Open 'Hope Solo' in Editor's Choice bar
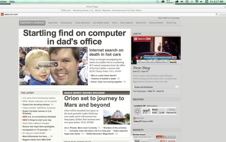 pos(53,23)
